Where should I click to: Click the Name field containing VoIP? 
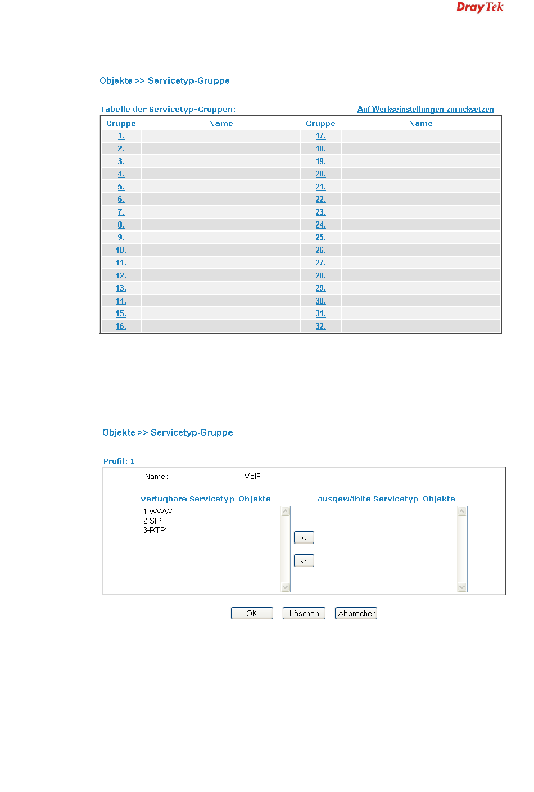(284, 476)
